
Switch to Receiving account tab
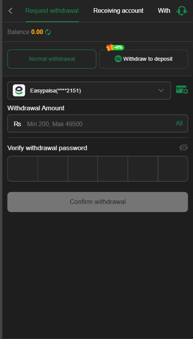pyautogui.click(x=118, y=10)
